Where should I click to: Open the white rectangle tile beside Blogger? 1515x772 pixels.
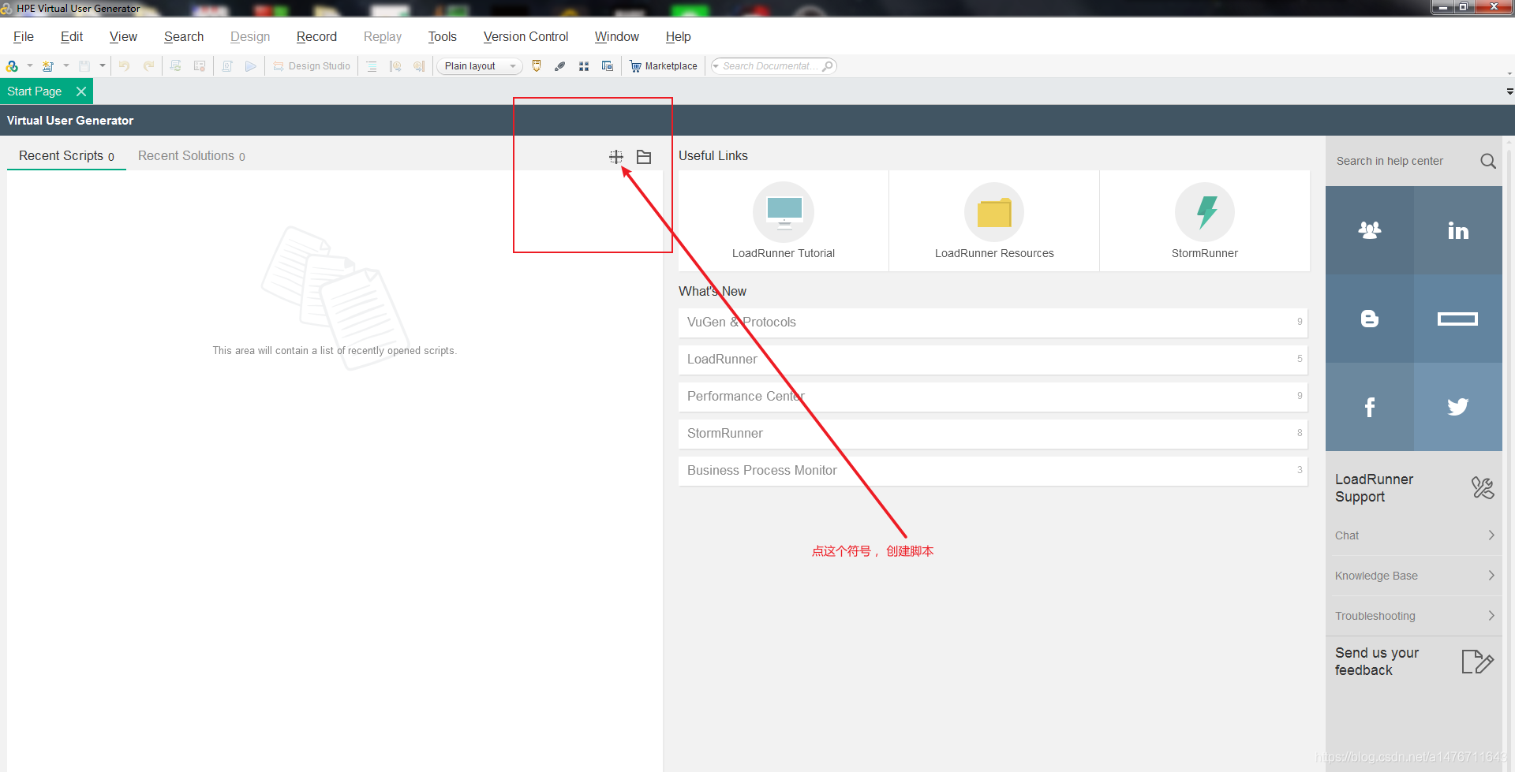(x=1458, y=319)
